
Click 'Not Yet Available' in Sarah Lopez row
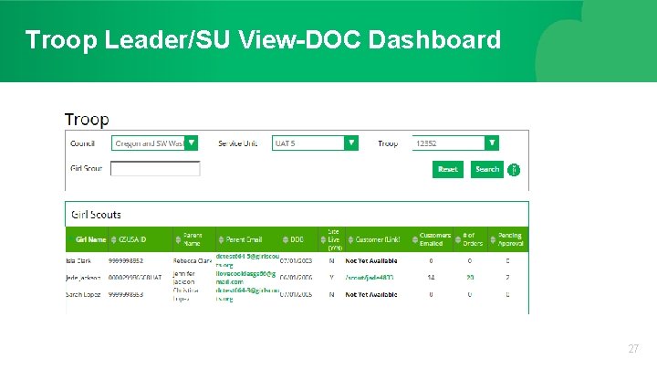(371, 294)
